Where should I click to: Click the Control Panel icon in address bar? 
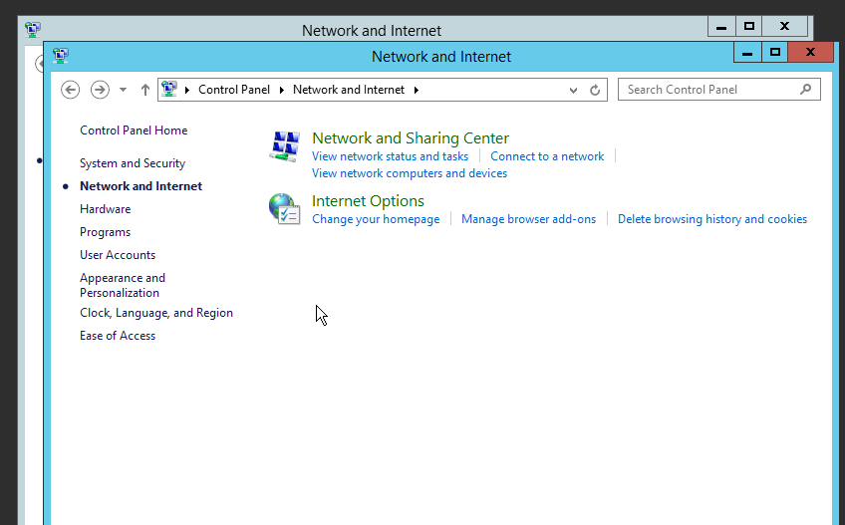click(169, 89)
